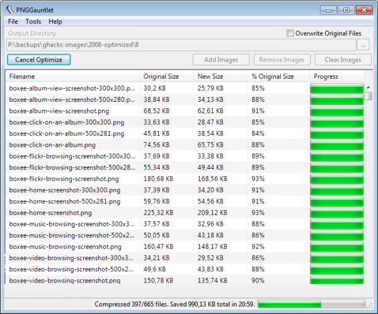Open the Help menu
Image resolution: width=378 pixels, height=314 pixels.
[55, 21]
